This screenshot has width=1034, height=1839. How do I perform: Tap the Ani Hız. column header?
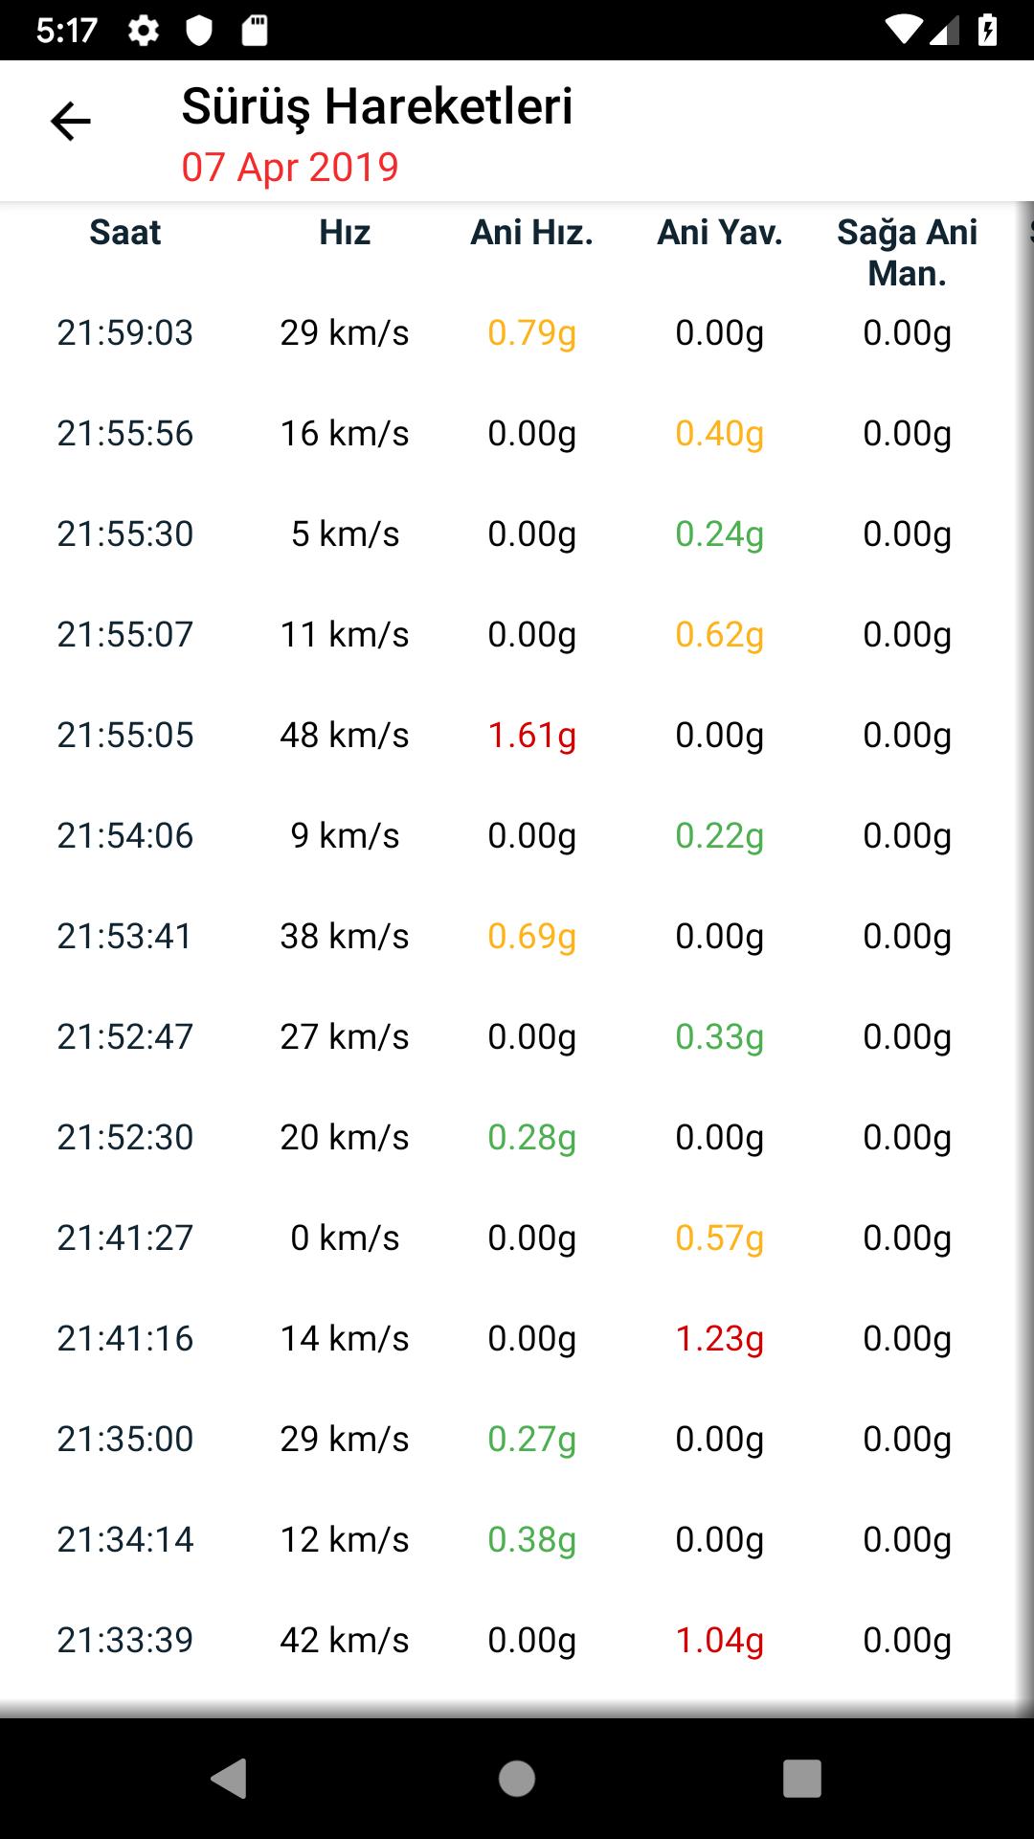click(x=531, y=233)
